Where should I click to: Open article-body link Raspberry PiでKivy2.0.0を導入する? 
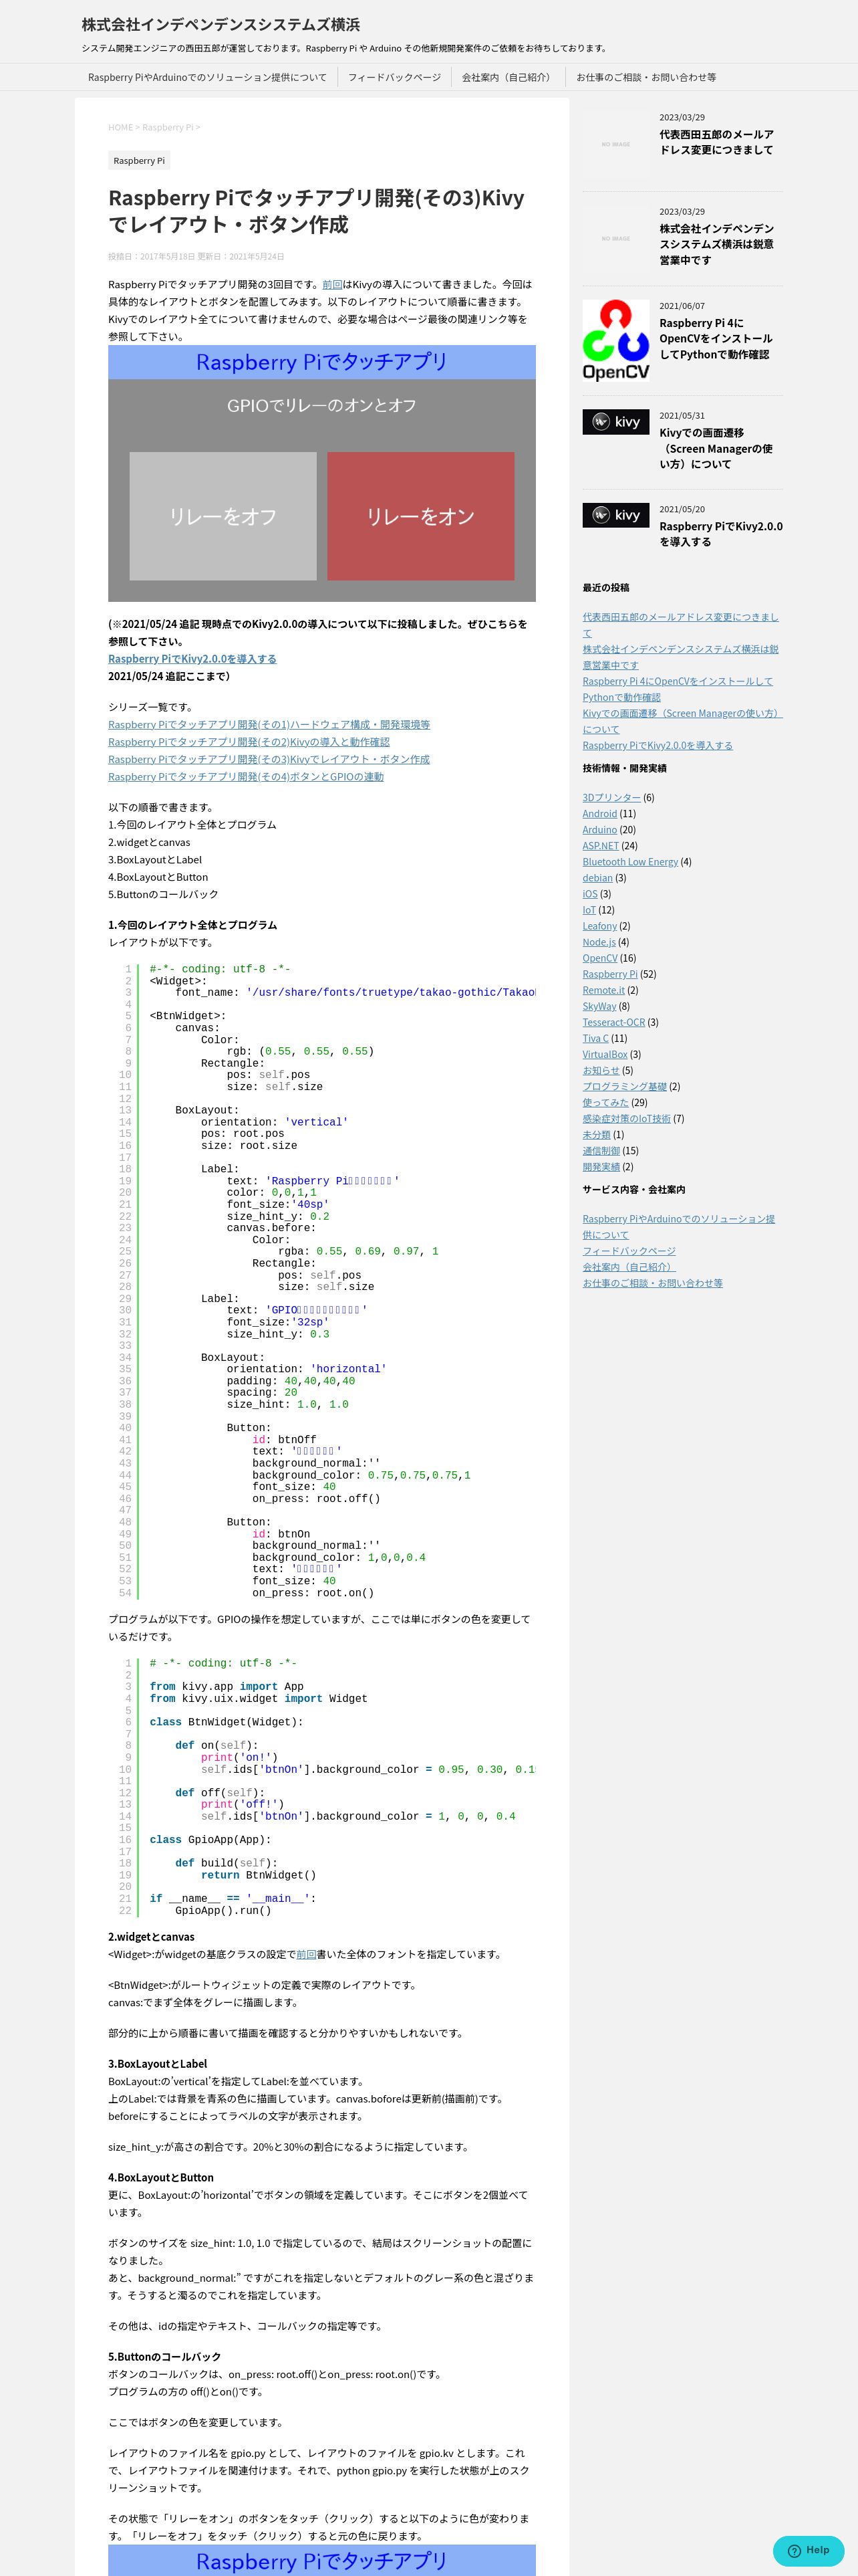point(192,659)
